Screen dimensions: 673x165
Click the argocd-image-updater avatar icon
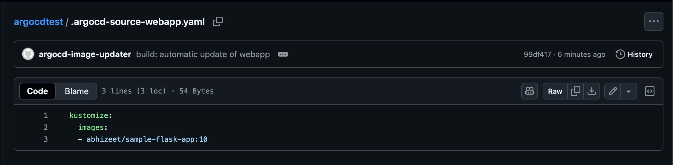(x=28, y=54)
